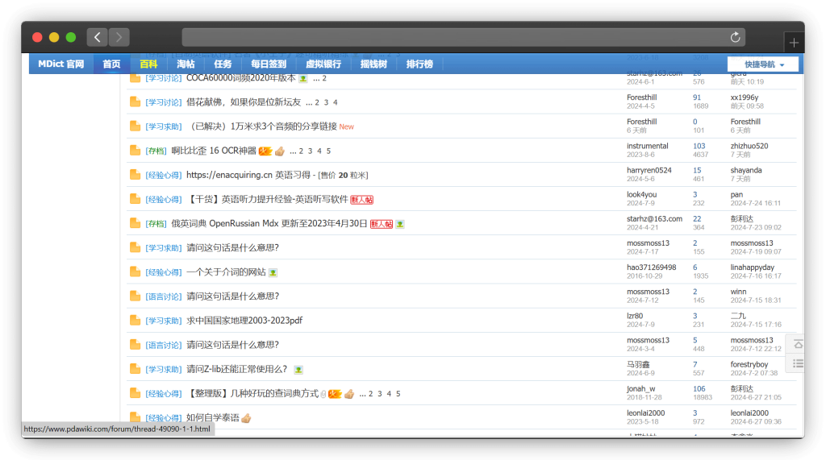The image size is (826, 460).
Task: Click reply count 106 of 查词典方式 thread
Action: (699, 388)
